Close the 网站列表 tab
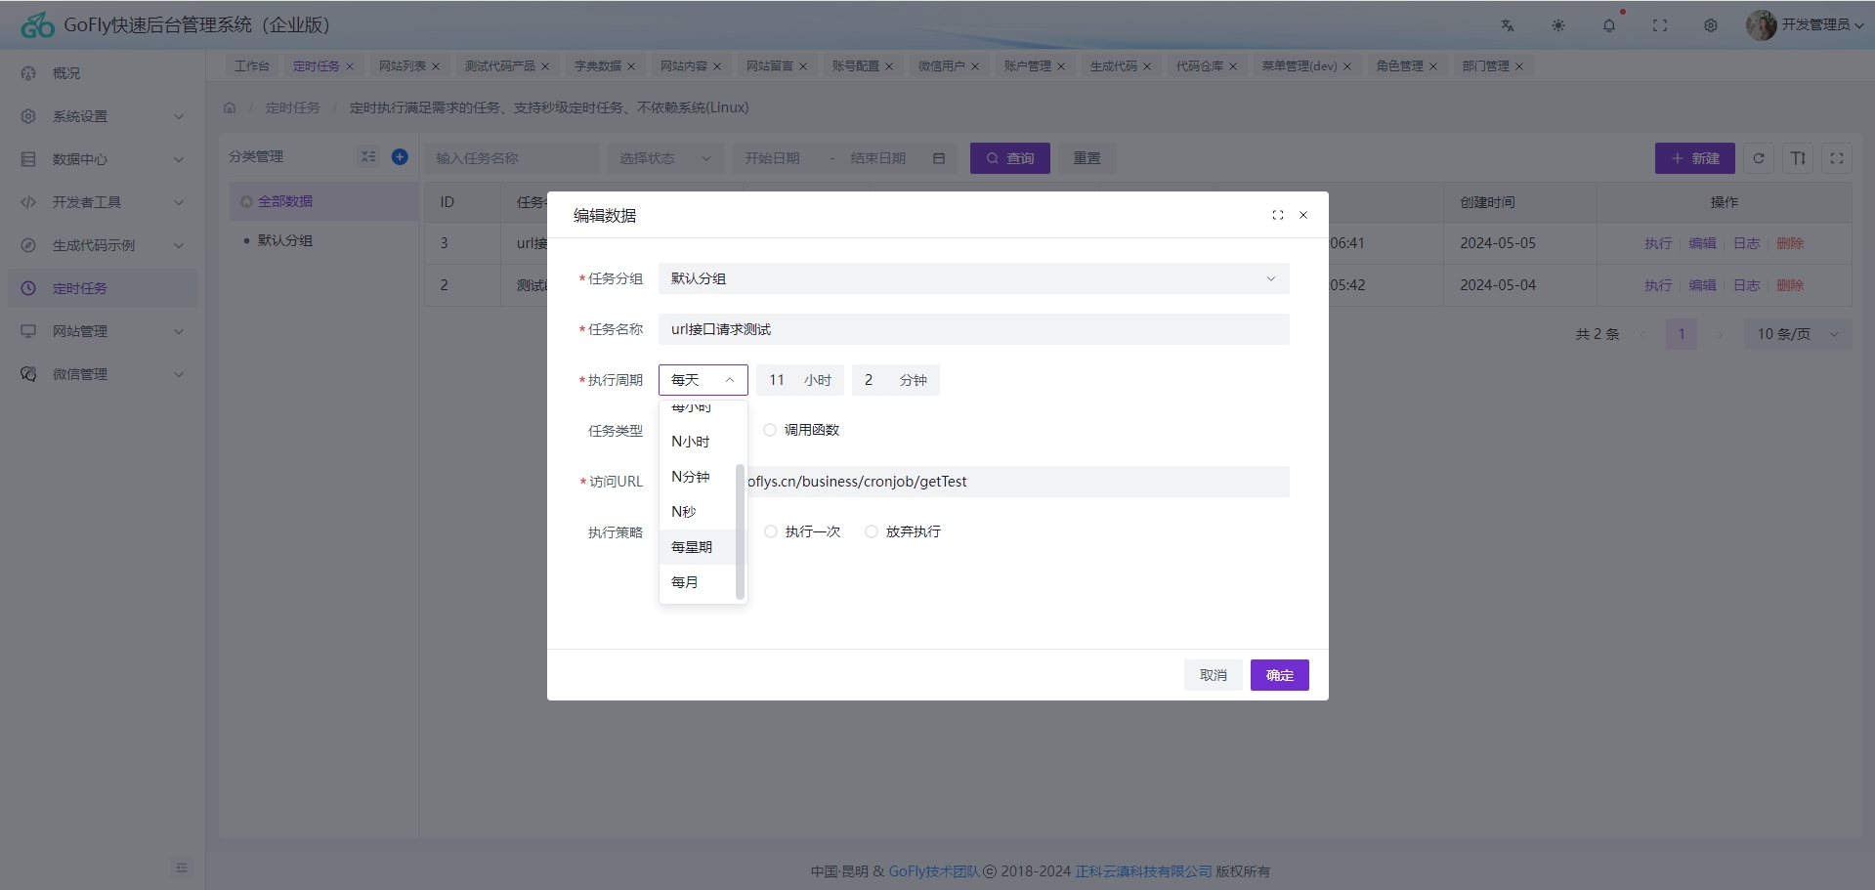 (x=436, y=66)
